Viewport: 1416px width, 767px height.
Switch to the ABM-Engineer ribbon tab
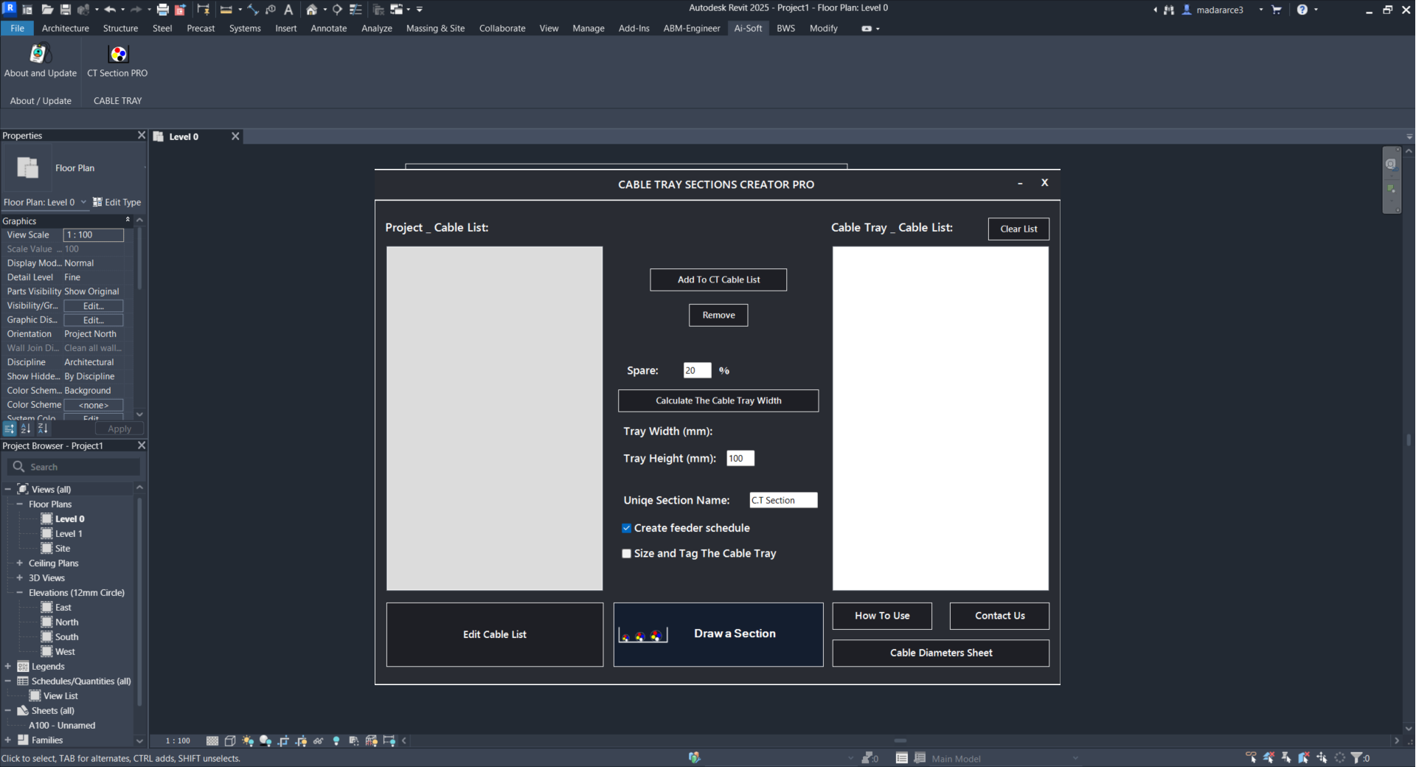[x=692, y=28]
